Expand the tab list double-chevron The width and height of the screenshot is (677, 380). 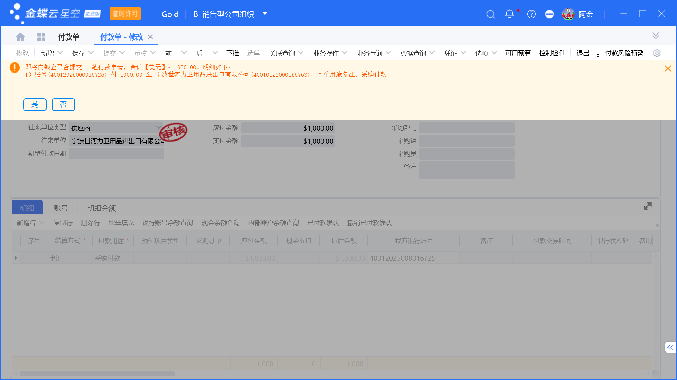(656, 36)
